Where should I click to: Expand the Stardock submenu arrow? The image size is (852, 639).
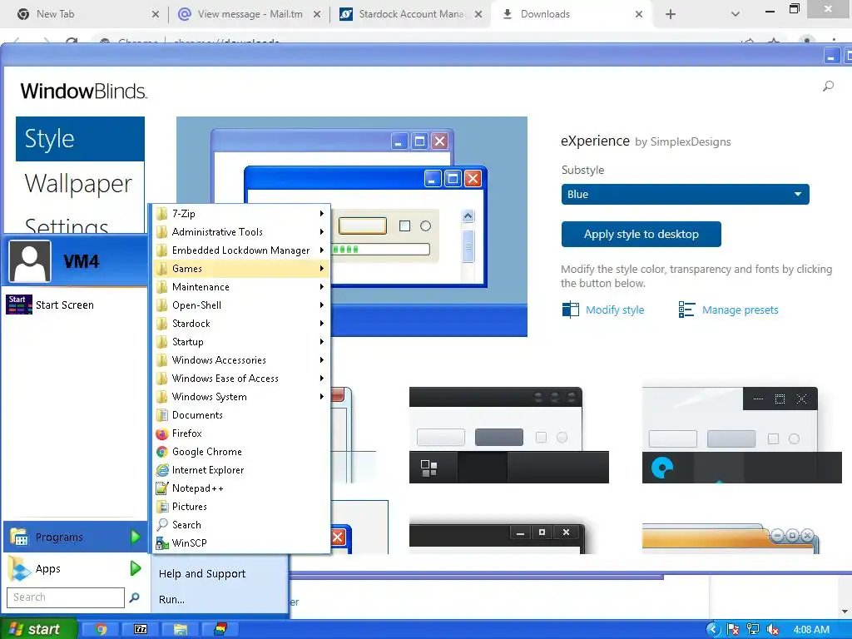tap(322, 324)
